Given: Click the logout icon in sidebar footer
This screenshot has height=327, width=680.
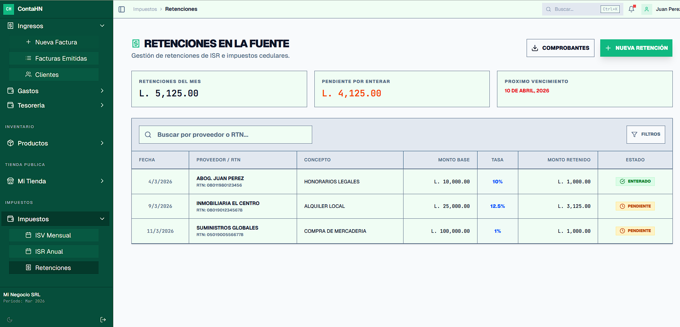Looking at the screenshot, I should [x=103, y=319].
